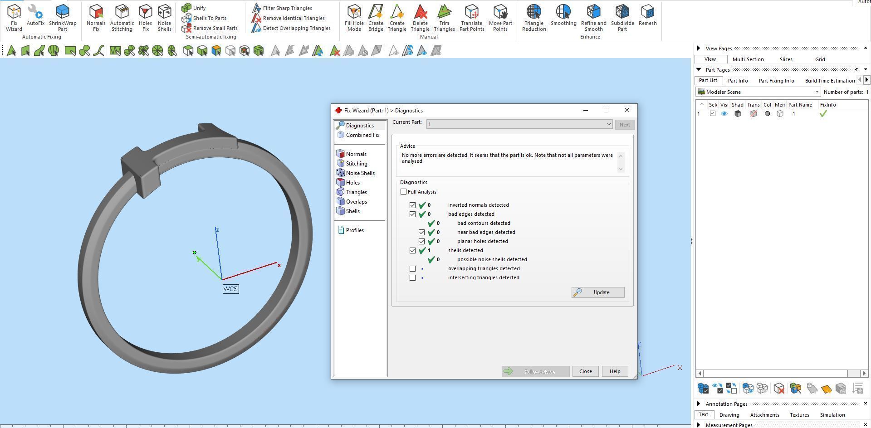
Task: Open Noise Shells tool in ribbon
Action: pyautogui.click(x=164, y=18)
